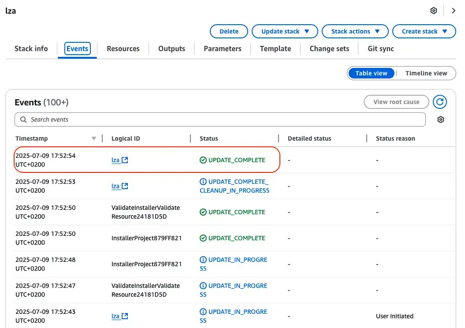Click info icon of UPDATE_COMPLETE_CLEANUP_IN_PROGRESS status

(203, 182)
